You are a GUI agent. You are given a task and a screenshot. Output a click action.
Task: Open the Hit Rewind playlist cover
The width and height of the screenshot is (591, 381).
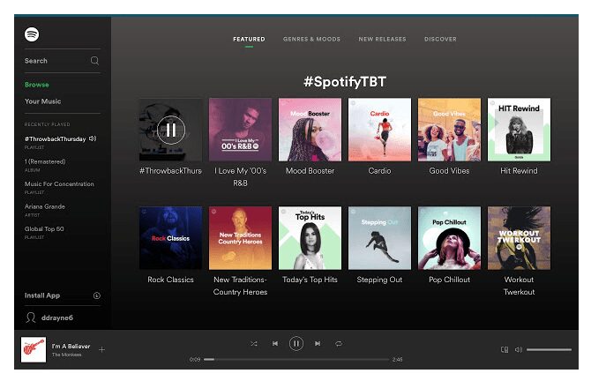519,130
